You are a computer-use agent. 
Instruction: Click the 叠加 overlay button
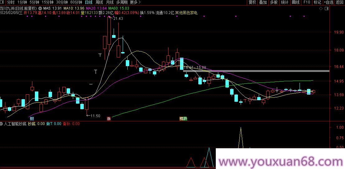[263, 2]
